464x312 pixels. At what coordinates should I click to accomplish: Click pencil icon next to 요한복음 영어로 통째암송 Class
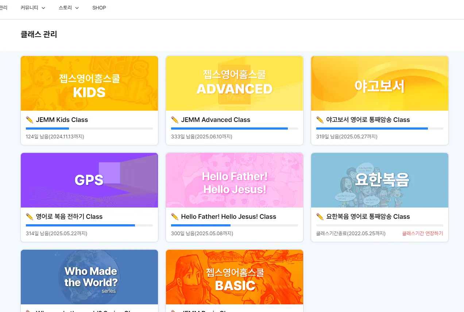click(x=320, y=217)
